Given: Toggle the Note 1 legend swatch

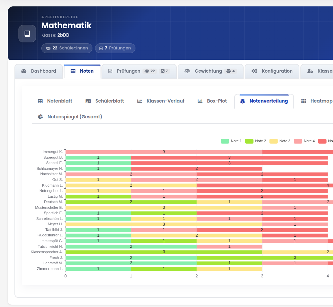Looking at the screenshot, I should coord(225,141).
